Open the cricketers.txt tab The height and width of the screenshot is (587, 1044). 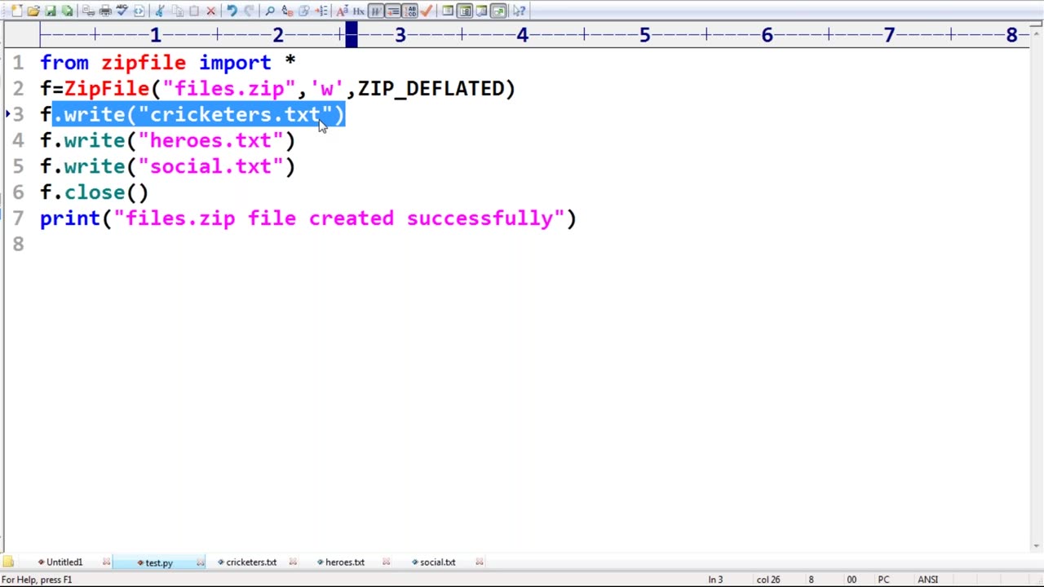click(251, 563)
